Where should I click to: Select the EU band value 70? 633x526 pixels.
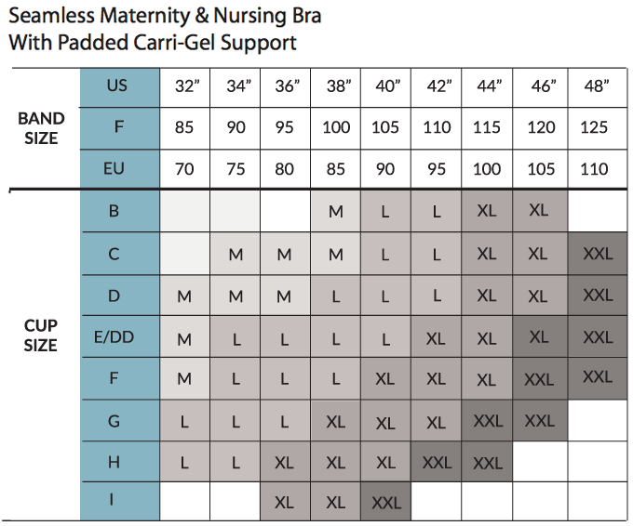tap(184, 169)
